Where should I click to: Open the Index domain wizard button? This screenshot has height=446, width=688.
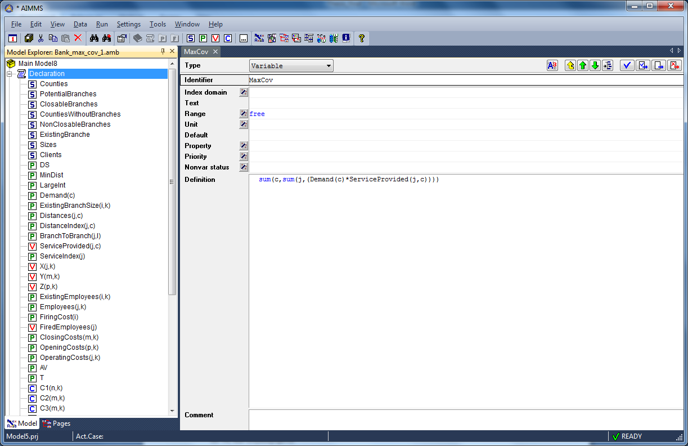click(244, 92)
